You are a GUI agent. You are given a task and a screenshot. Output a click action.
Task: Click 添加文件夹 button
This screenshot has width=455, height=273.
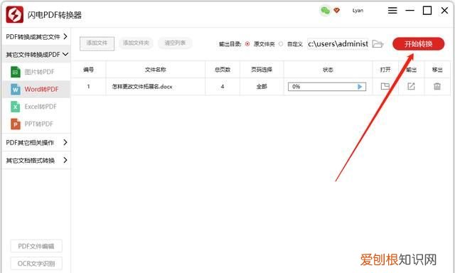tap(136, 43)
